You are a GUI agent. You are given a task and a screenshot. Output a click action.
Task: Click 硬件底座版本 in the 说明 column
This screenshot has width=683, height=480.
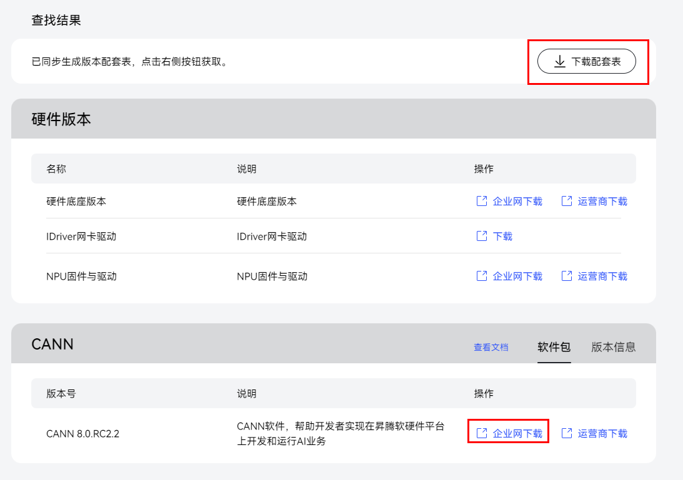coord(267,202)
